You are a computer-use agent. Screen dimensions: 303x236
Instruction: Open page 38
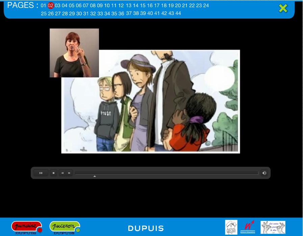coord(136,13)
